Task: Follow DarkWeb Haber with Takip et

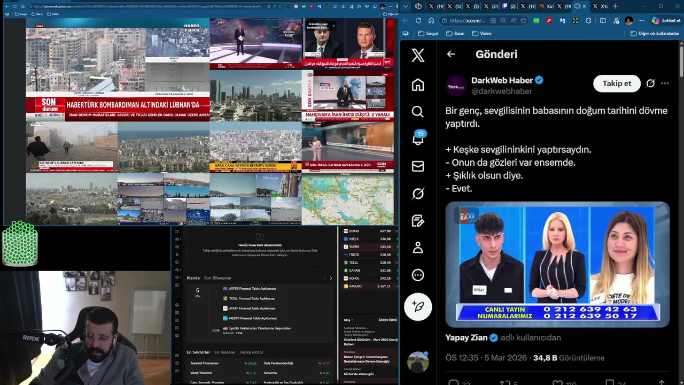Action: coord(617,83)
